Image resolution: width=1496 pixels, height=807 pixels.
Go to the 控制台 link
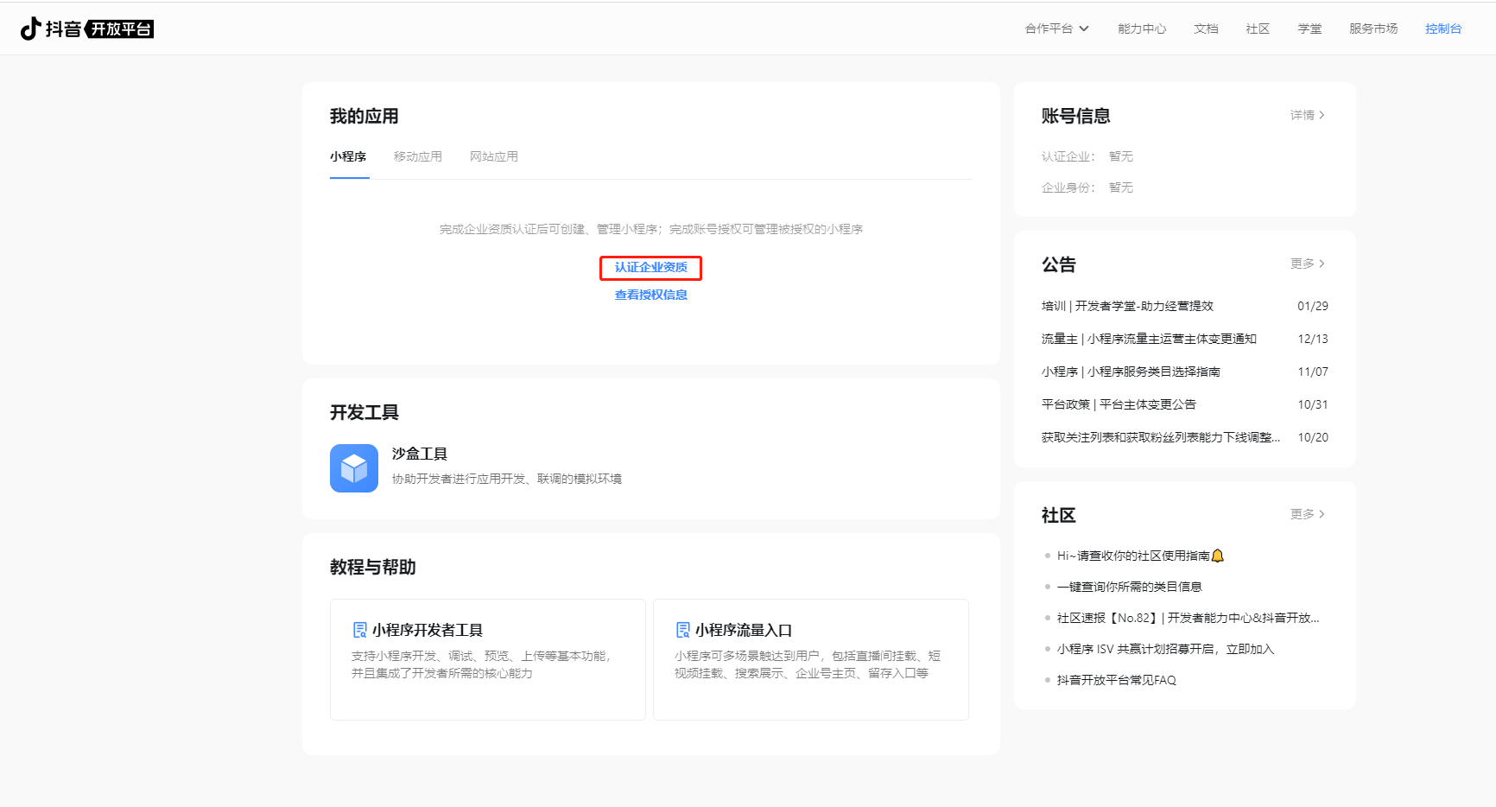pyautogui.click(x=1443, y=29)
